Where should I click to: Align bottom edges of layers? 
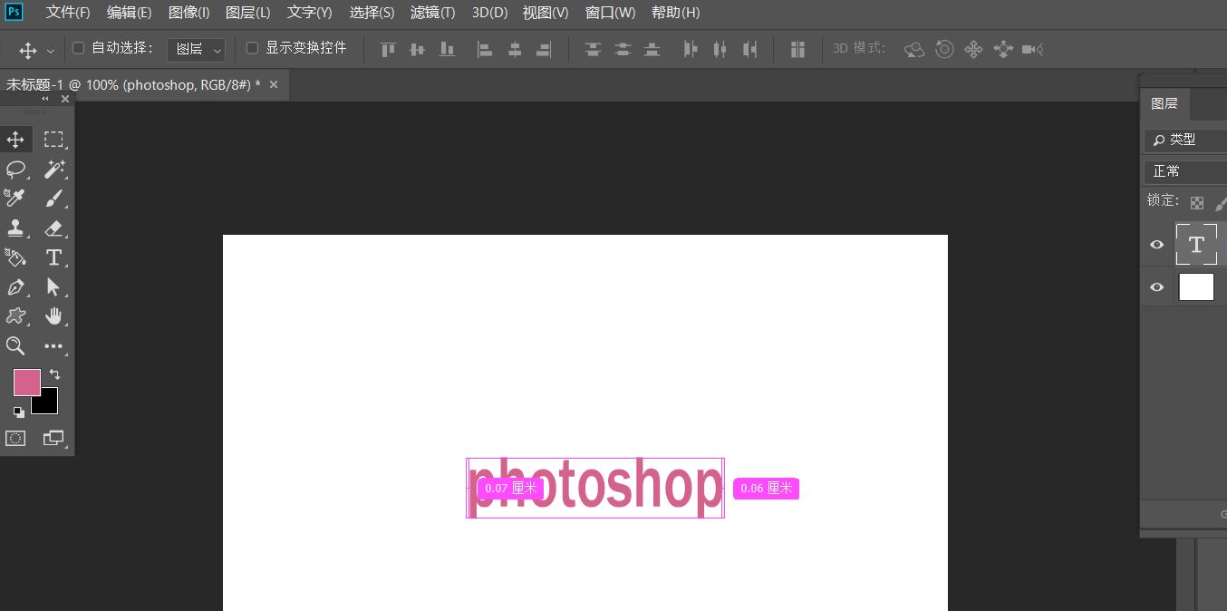click(447, 49)
